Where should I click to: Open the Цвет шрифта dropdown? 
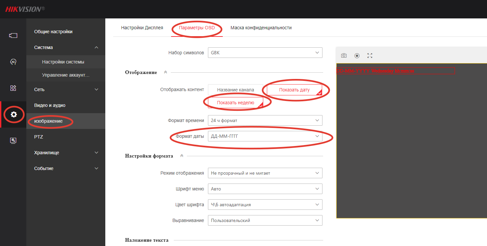265,205
